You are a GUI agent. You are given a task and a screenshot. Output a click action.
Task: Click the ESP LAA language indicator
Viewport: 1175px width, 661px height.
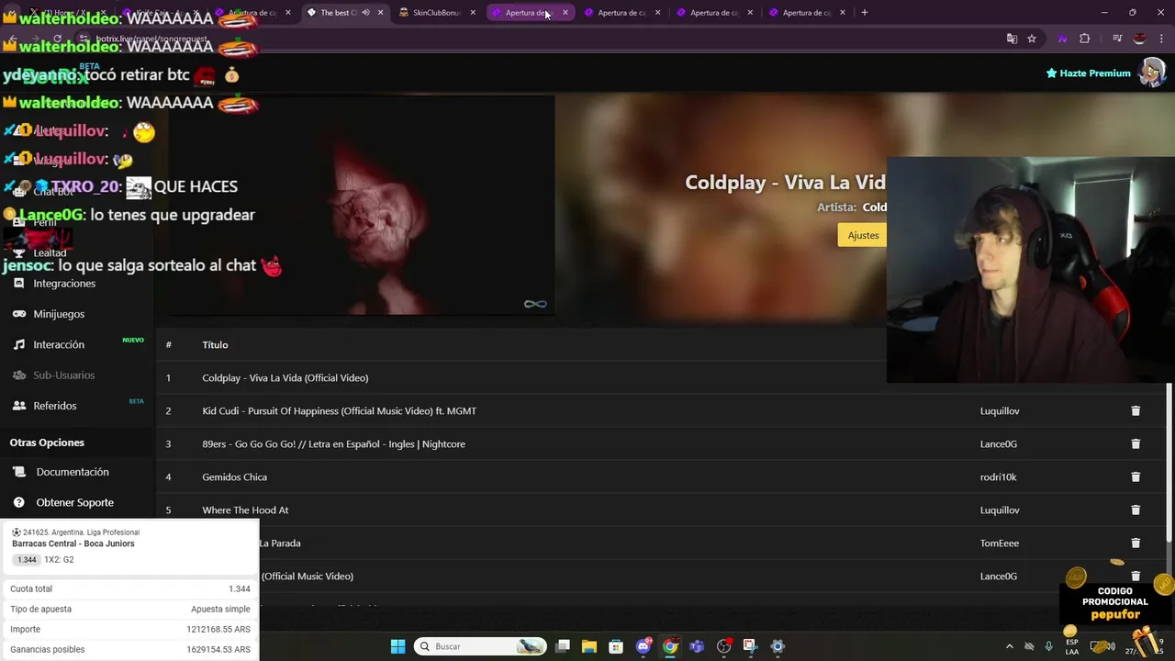[x=1072, y=646]
